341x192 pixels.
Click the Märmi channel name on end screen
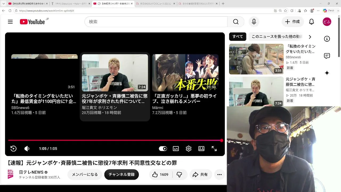tap(158, 108)
